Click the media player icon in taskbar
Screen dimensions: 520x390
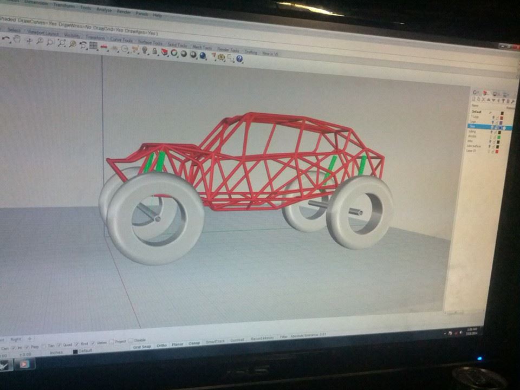point(23,365)
